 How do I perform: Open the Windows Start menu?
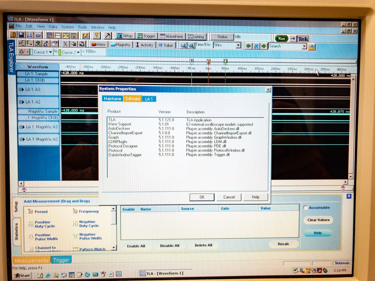click(22, 275)
